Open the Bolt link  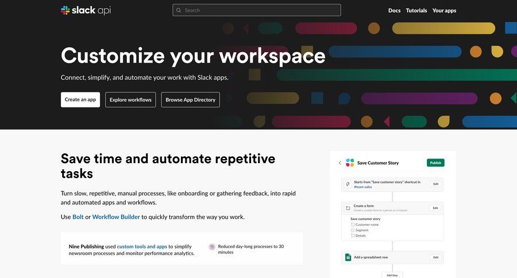tap(78, 217)
